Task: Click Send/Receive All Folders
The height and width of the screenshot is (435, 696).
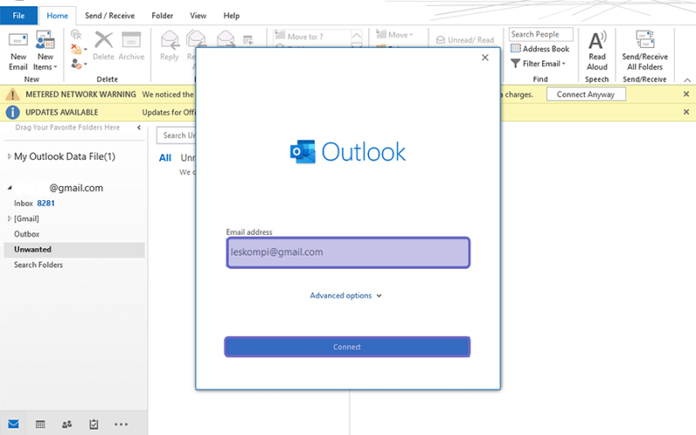Action: (x=645, y=51)
